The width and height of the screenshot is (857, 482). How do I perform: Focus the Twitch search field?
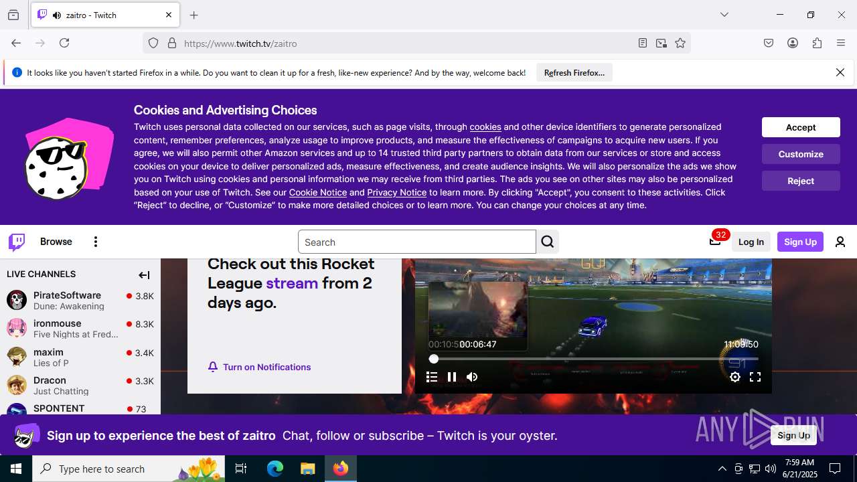pyautogui.click(x=416, y=242)
